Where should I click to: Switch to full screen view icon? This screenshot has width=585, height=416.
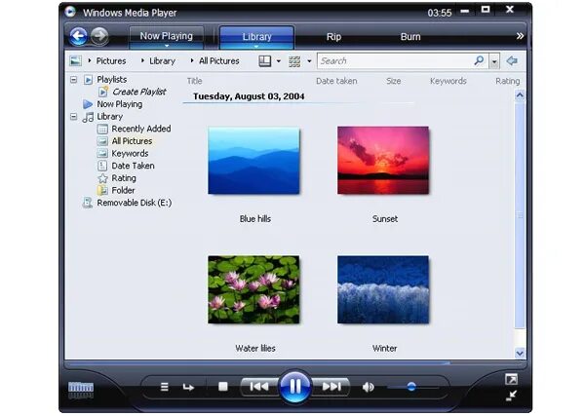511,379
